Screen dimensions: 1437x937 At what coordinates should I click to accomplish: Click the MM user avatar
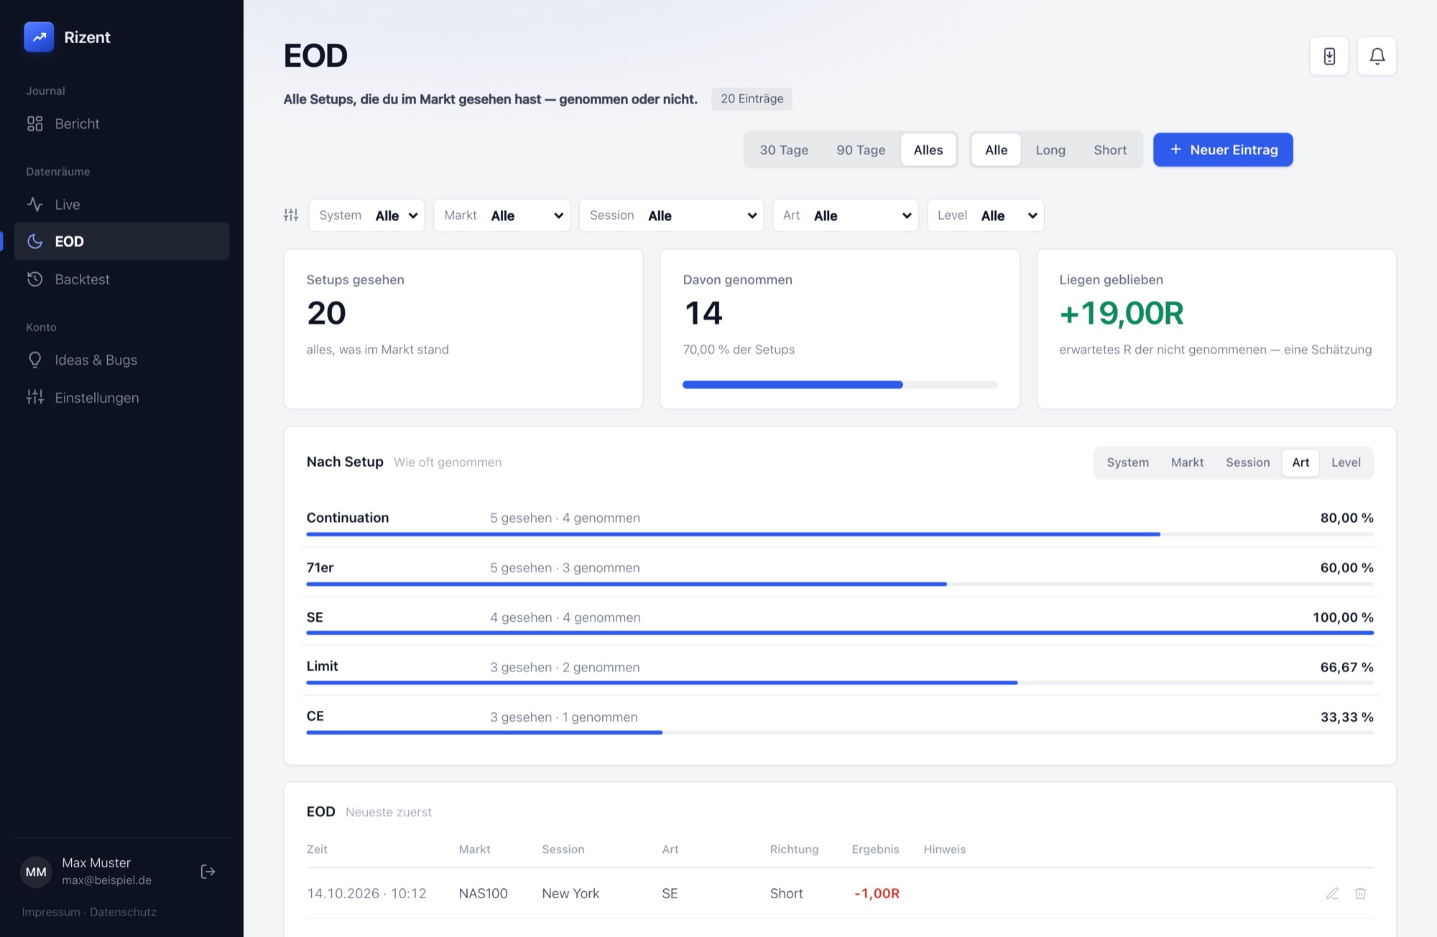click(36, 872)
